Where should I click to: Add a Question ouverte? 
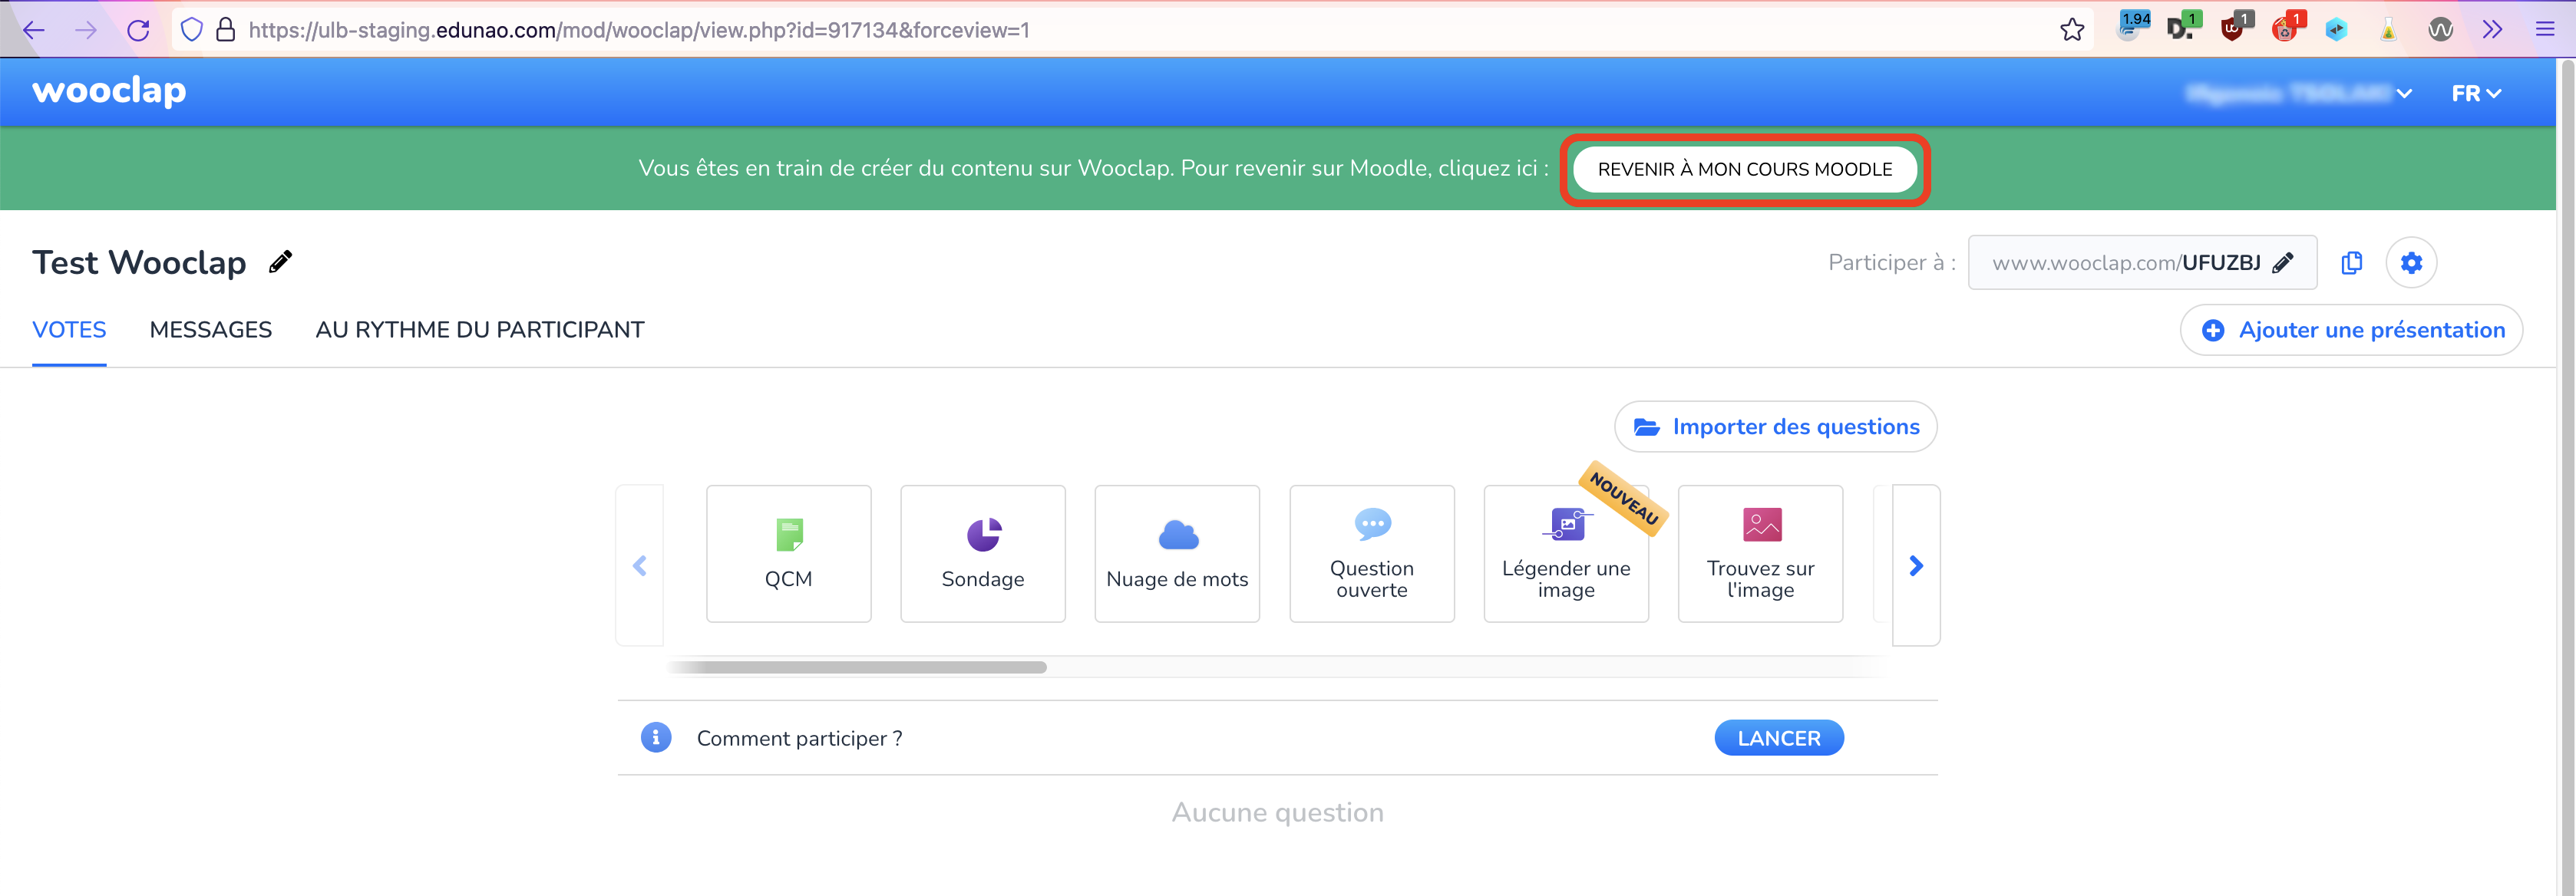tap(1371, 553)
